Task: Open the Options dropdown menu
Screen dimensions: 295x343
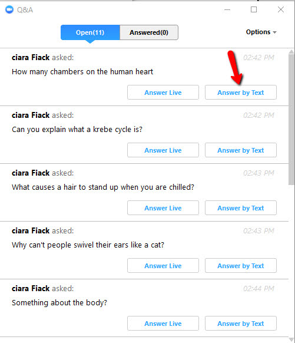Action: pos(261,32)
